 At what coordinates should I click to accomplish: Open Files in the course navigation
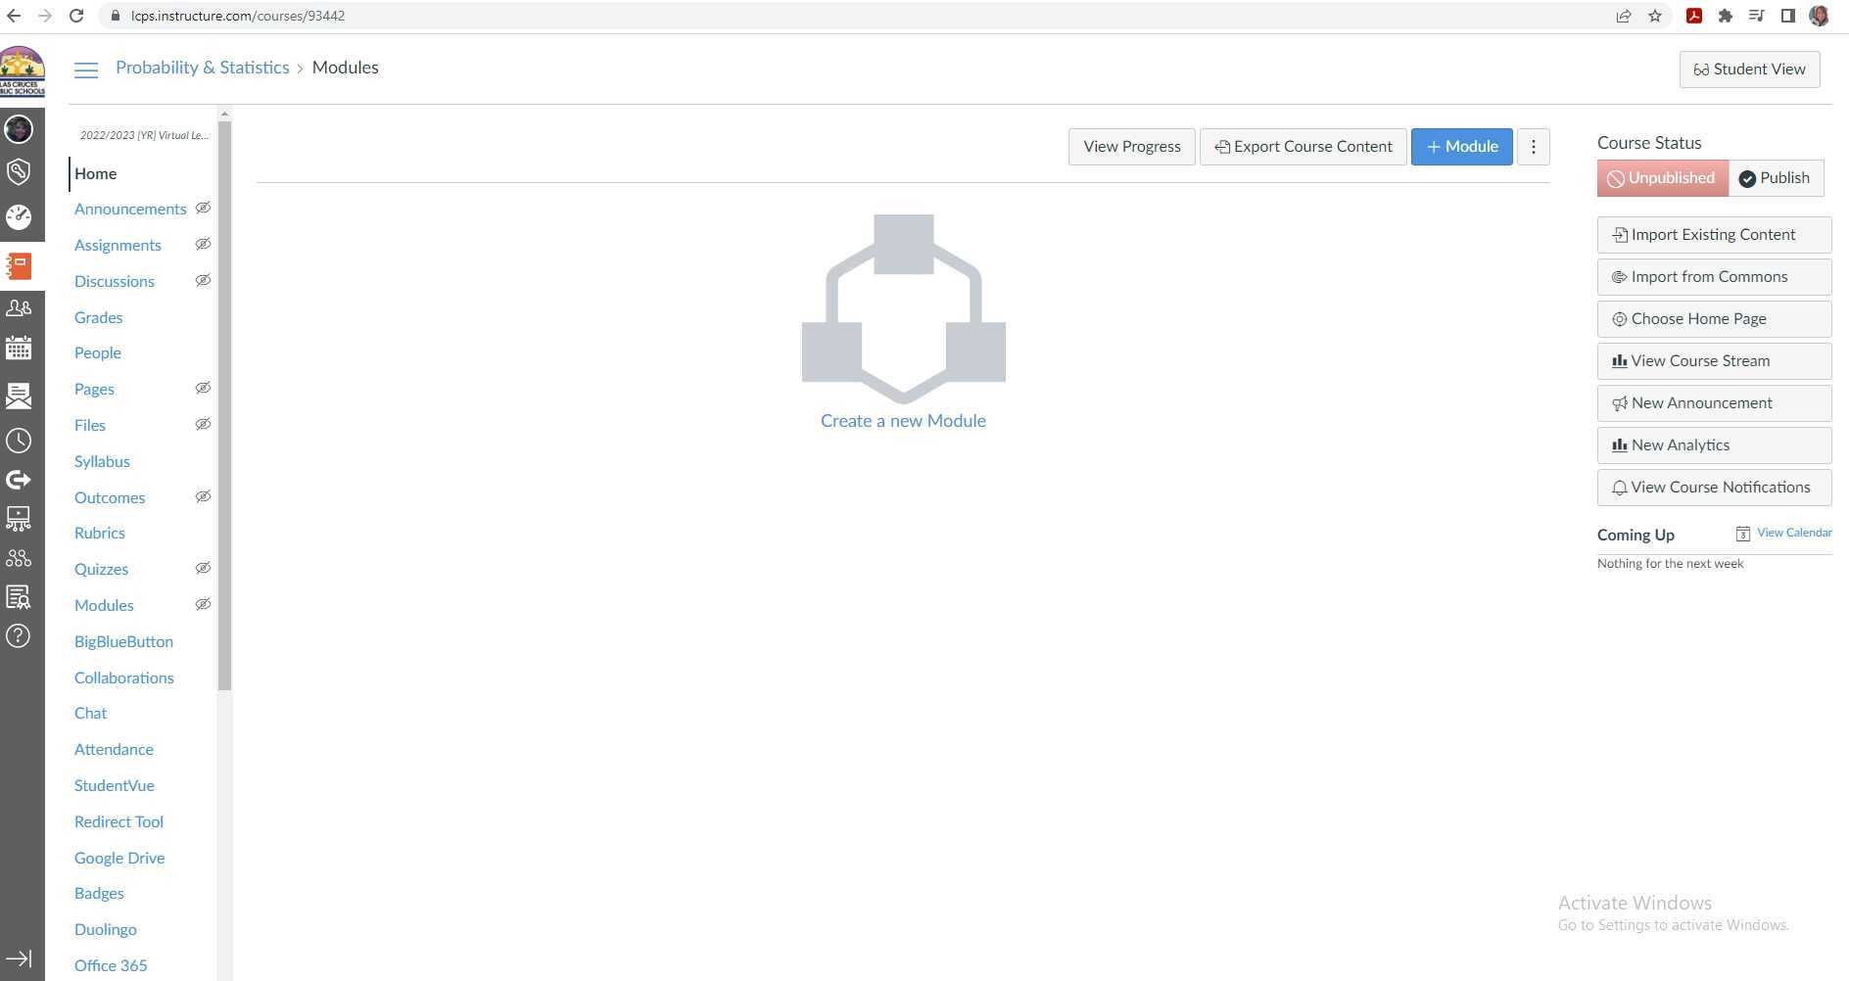90,426
